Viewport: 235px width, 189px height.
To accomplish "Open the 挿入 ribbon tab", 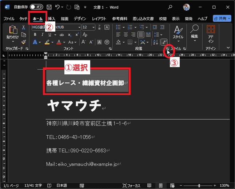I will (x=51, y=19).
